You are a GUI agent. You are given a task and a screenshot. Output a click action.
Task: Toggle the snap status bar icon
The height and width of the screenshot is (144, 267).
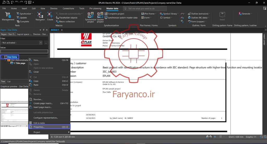pos(207,137)
